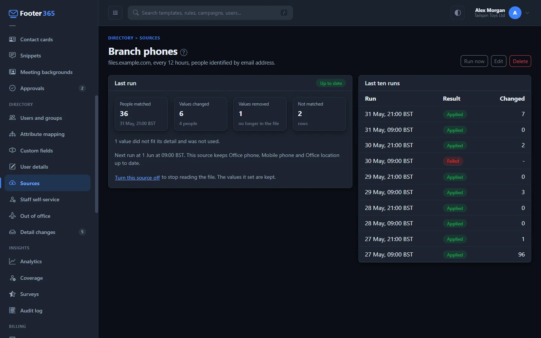
Task: Click the '27 May, 09:00 BST' run row
Action: [x=445, y=255]
